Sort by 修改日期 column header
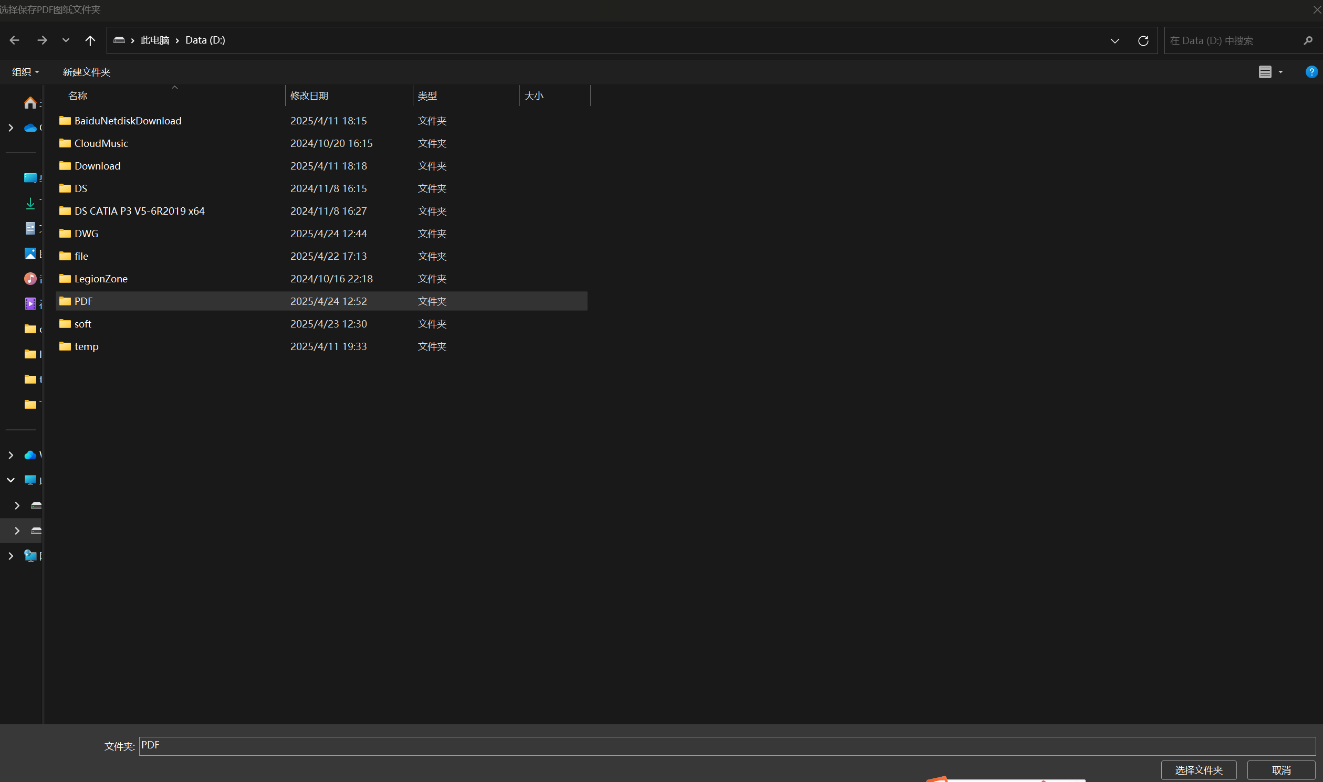The width and height of the screenshot is (1323, 782). [x=309, y=96]
